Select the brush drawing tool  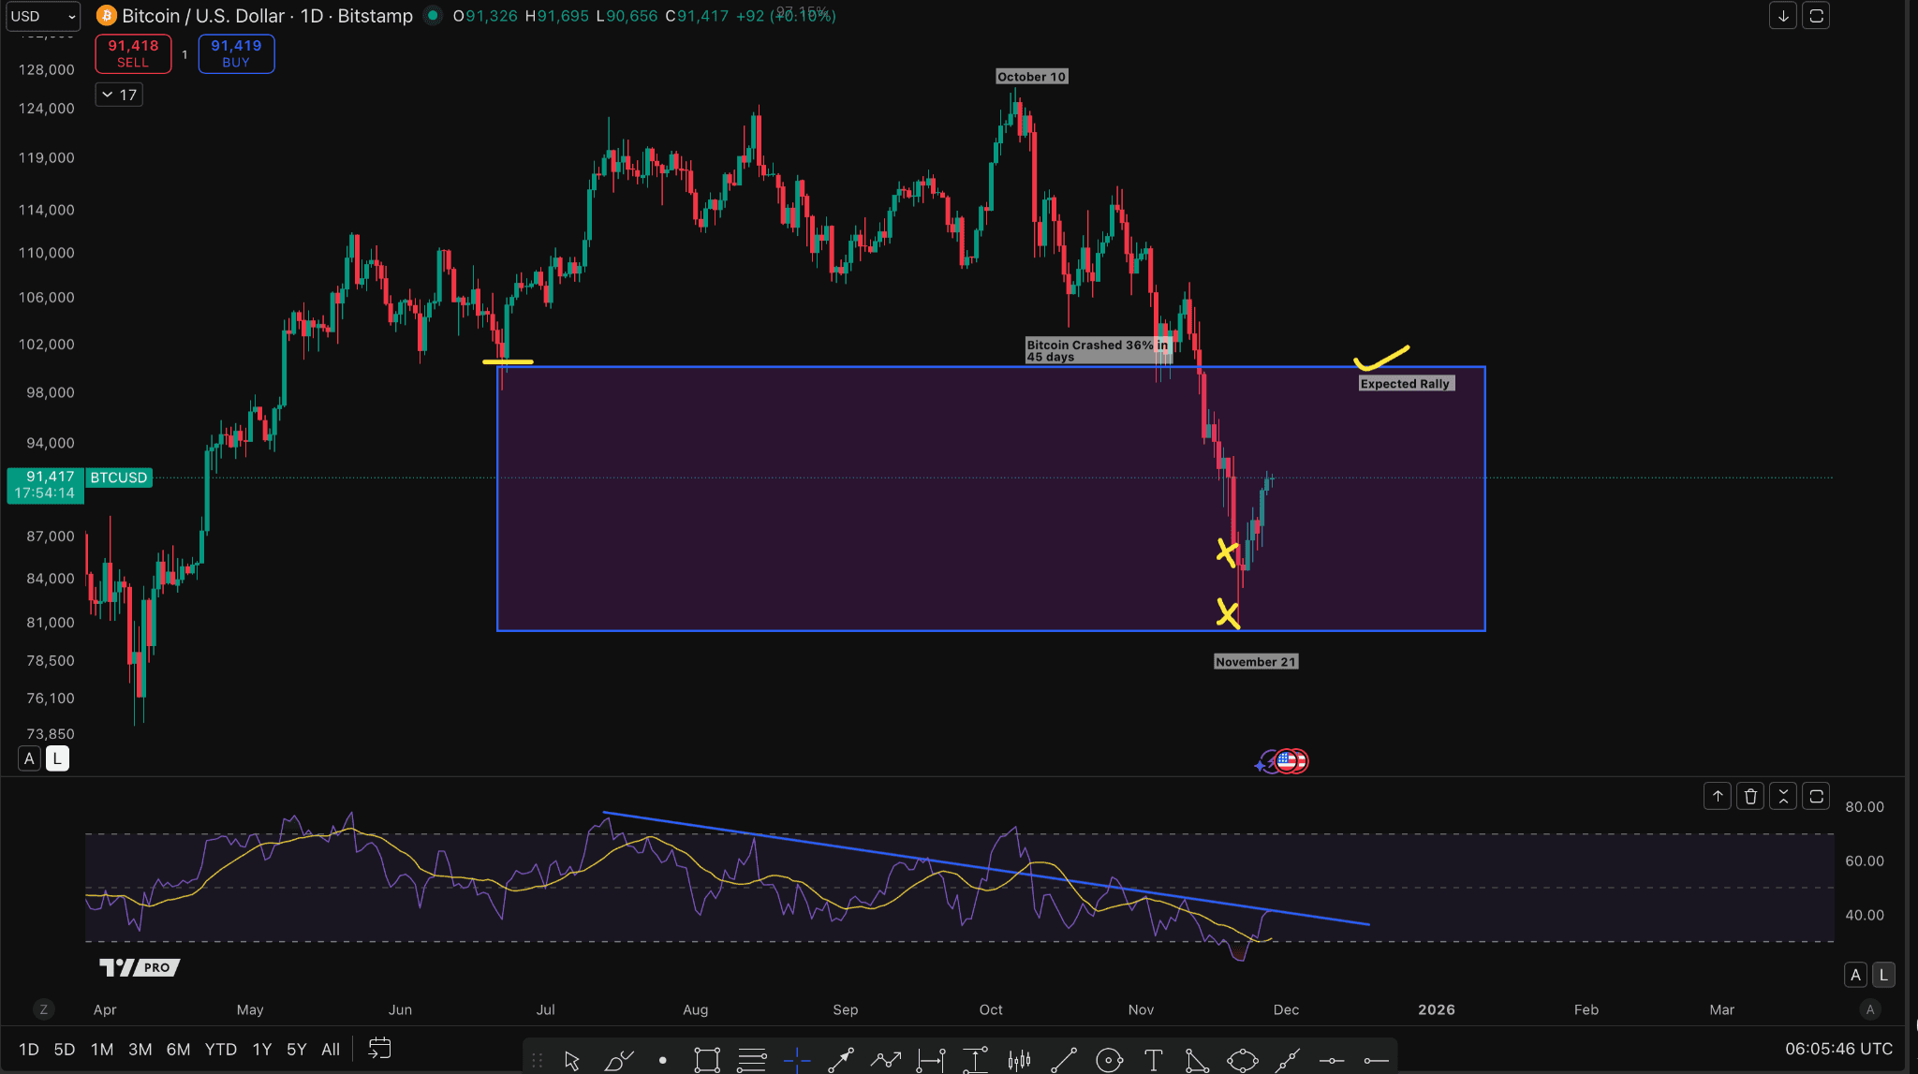point(618,1060)
